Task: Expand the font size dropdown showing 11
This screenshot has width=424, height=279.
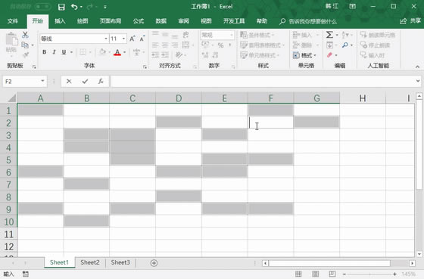Action: click(x=123, y=39)
